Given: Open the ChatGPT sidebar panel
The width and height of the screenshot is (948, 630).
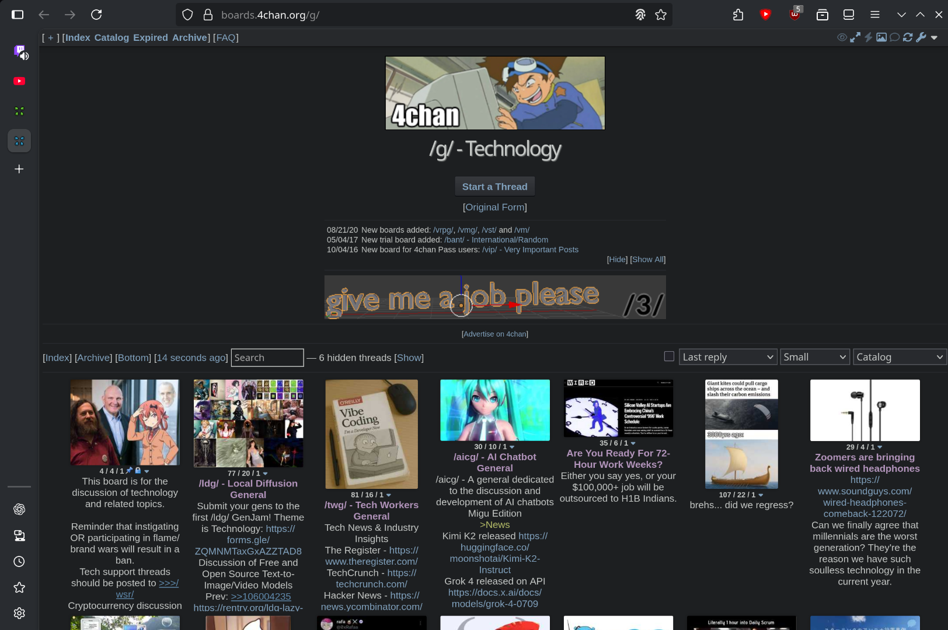Looking at the screenshot, I should 19,509.
